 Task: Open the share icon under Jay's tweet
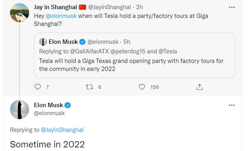pos(199,87)
